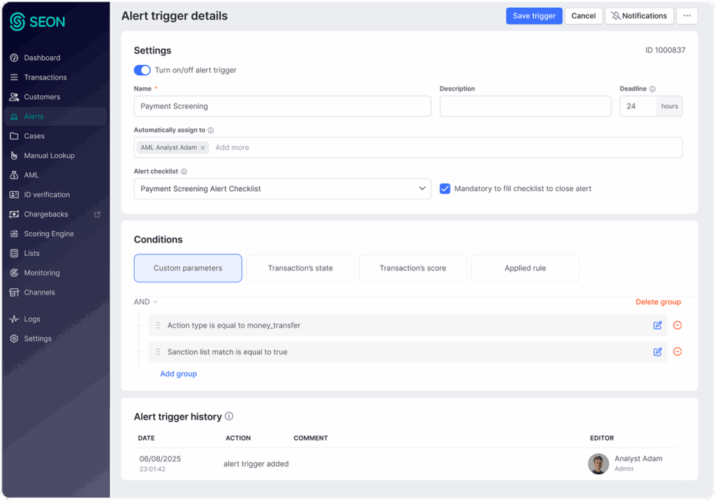Edit the Sanction list match condition

pyautogui.click(x=658, y=351)
